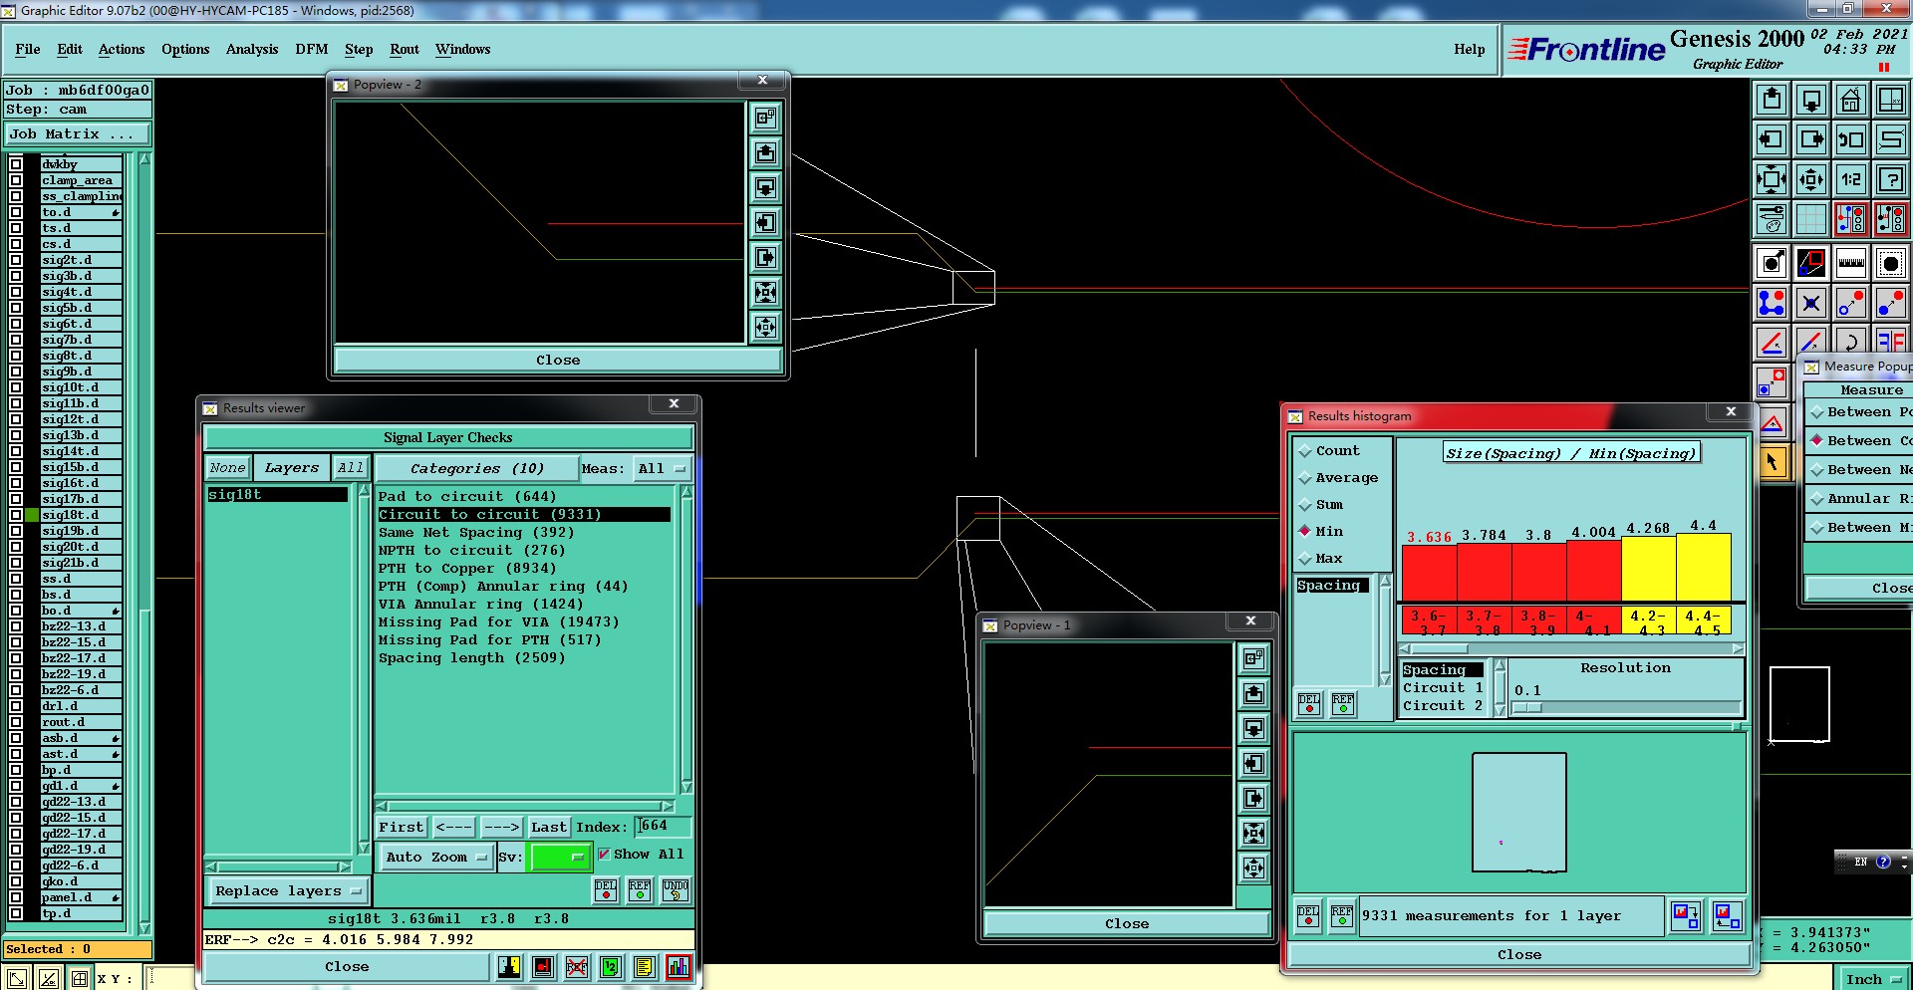Click the 1:2 zoom scale icon
Screen dimensions: 1913x990
click(1850, 179)
